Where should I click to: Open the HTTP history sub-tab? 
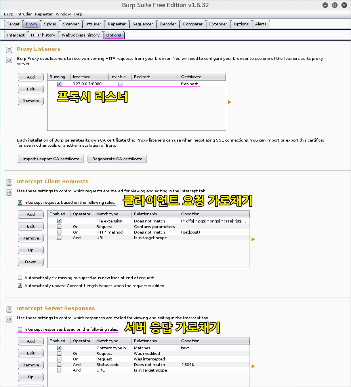click(x=43, y=35)
